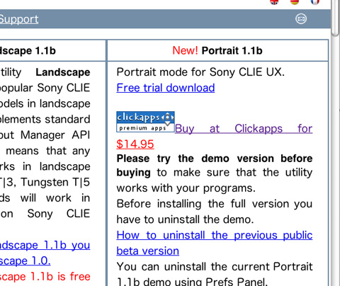
Task: Click 'have to uninstall the demo.' text
Action: (185, 219)
